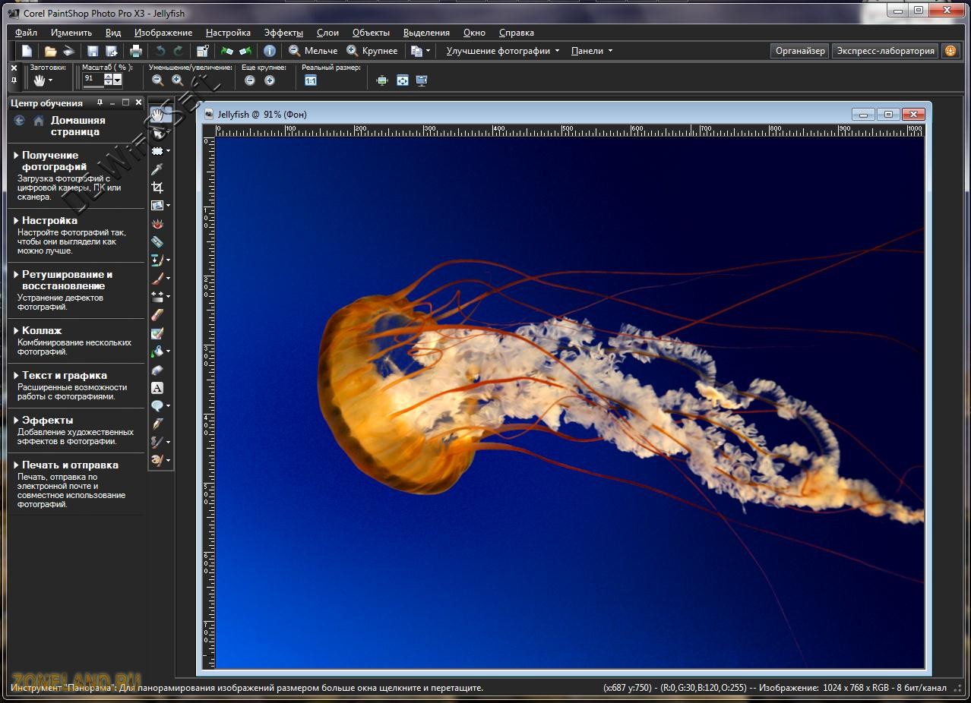Image resolution: width=971 pixels, height=703 pixels.
Task: Open the selection tool flyout arrow
Action: 168,151
